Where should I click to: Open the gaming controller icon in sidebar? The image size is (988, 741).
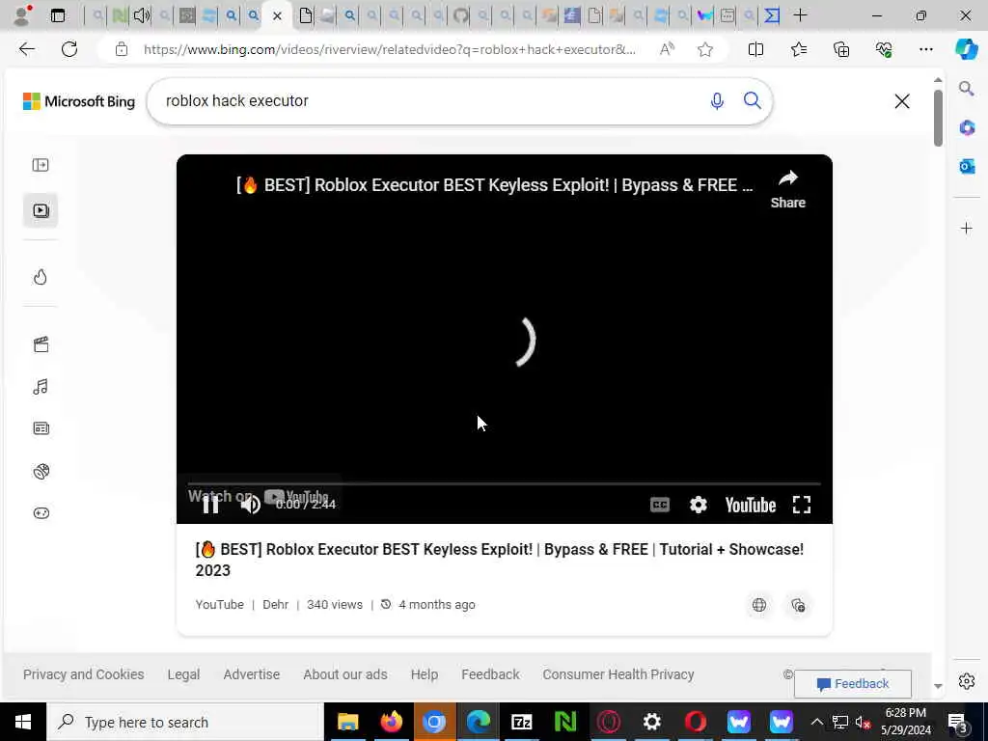(x=41, y=513)
